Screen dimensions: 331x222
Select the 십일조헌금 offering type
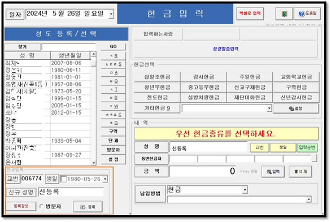[x=157, y=77]
